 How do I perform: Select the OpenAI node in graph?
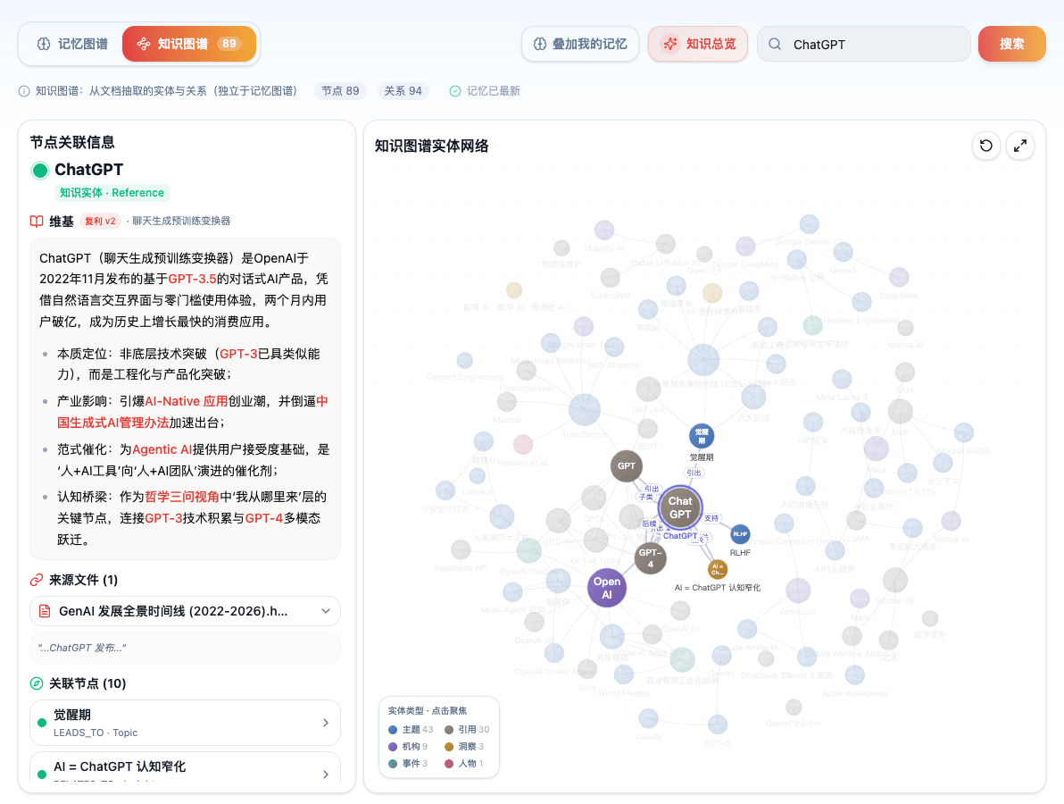pos(607,588)
